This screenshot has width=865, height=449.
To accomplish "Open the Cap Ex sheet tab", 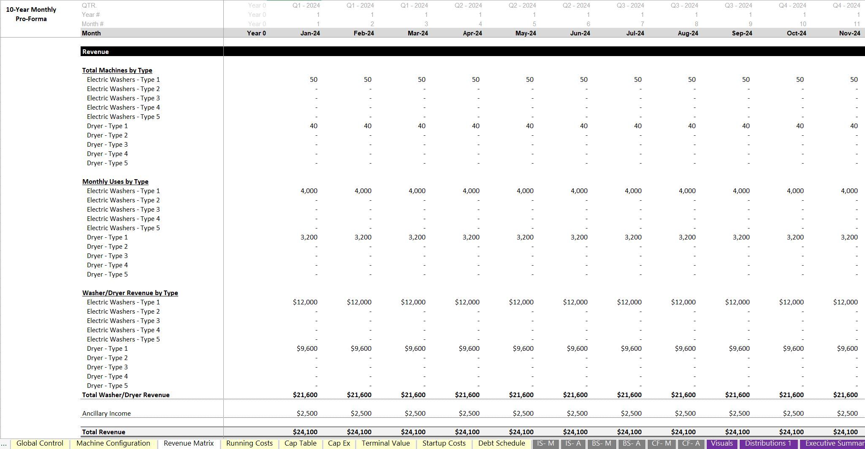I will pyautogui.click(x=339, y=443).
